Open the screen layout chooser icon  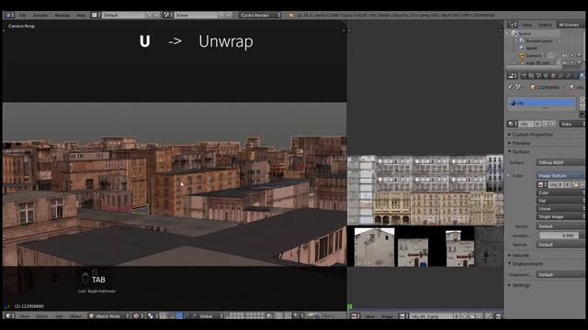(96, 16)
